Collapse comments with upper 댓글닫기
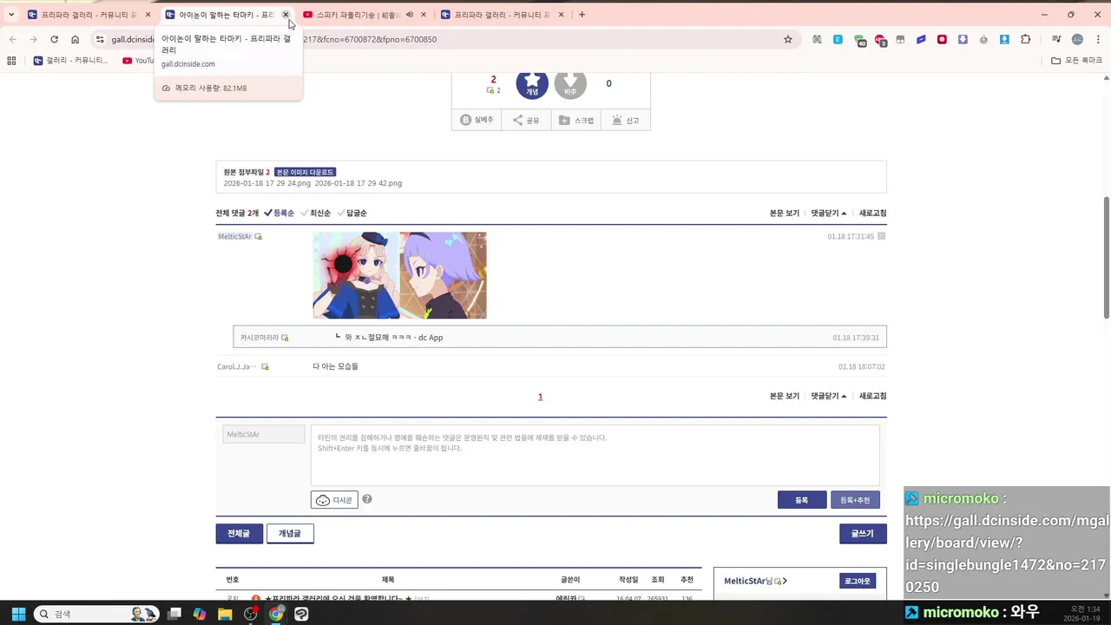The image size is (1111, 625). tap(829, 213)
